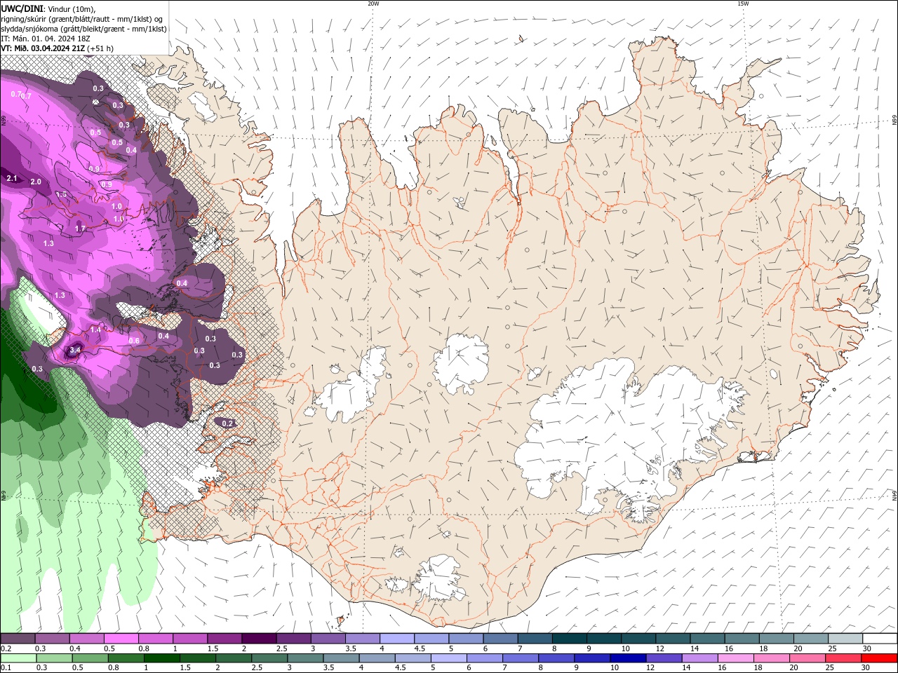
Task: Click the 0.6 value label on the map
Action: pos(134,341)
